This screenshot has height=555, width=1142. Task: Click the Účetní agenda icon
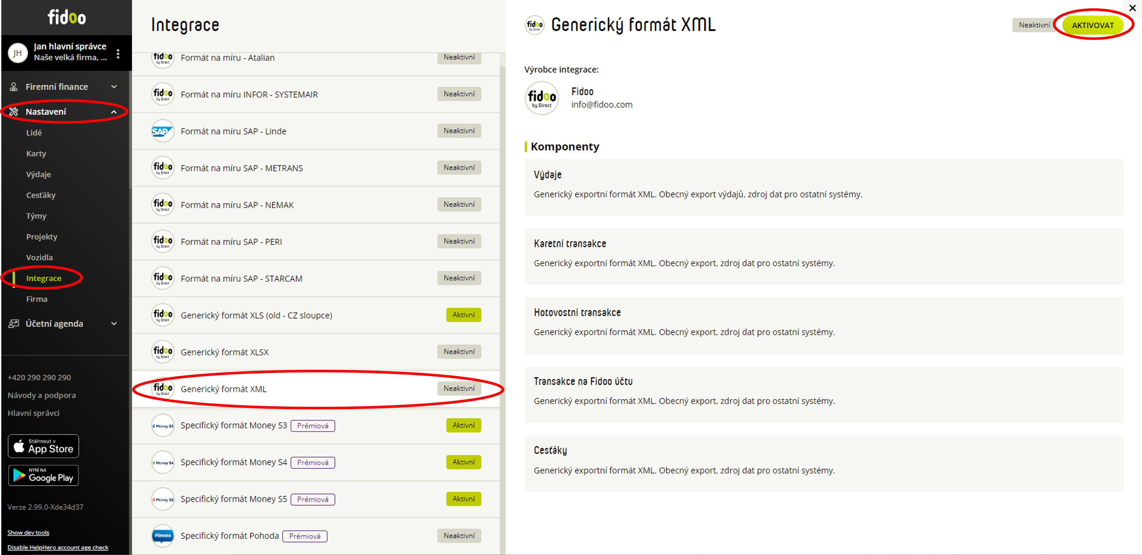click(14, 324)
